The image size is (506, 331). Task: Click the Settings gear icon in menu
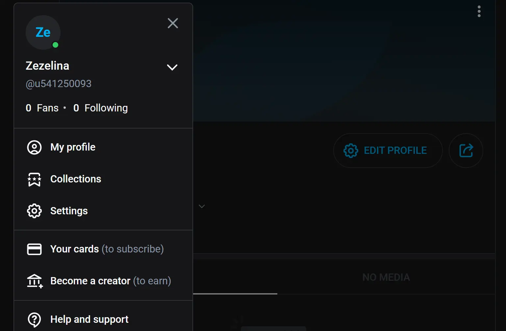coord(34,211)
